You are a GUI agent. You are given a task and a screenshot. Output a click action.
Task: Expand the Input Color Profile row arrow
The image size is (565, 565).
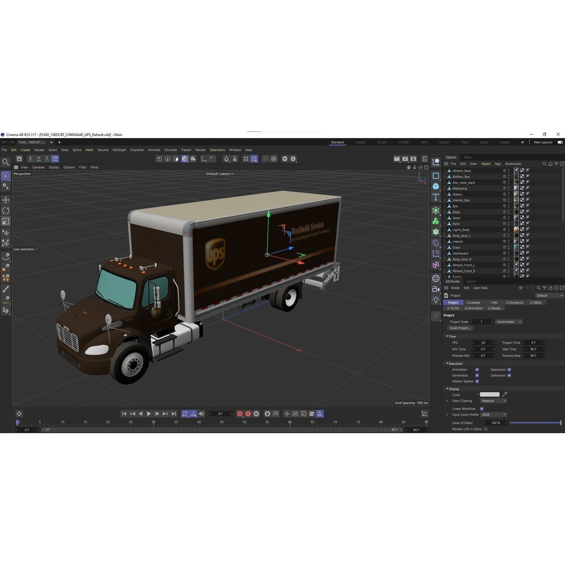447,414
